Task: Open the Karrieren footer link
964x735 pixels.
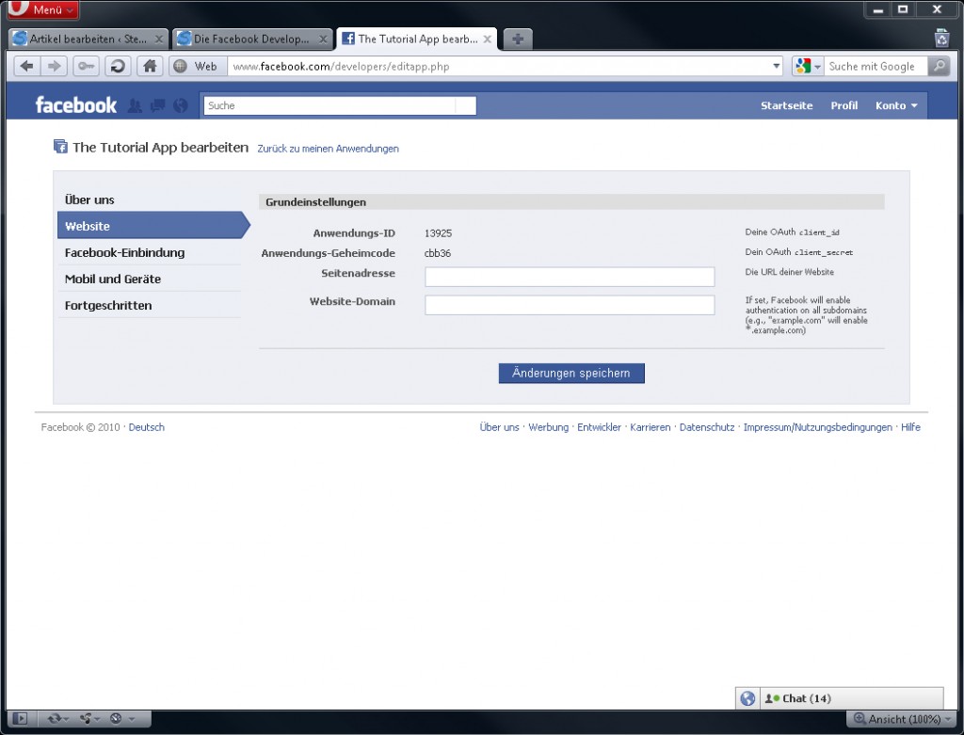Action: (x=650, y=427)
